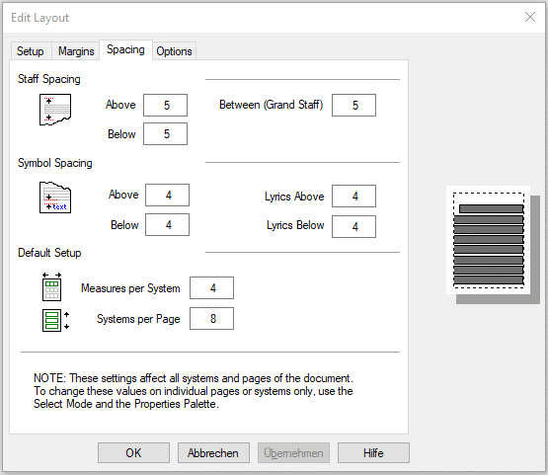This screenshot has height=475, width=548.
Task: Confirm with the OK button
Action: pos(133,453)
